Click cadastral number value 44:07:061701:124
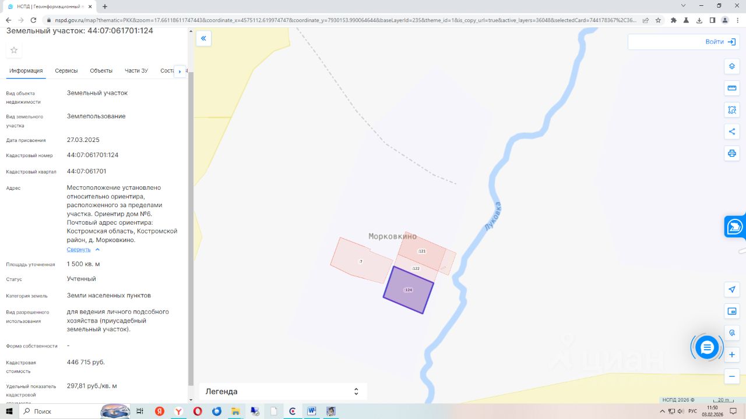 93,155
